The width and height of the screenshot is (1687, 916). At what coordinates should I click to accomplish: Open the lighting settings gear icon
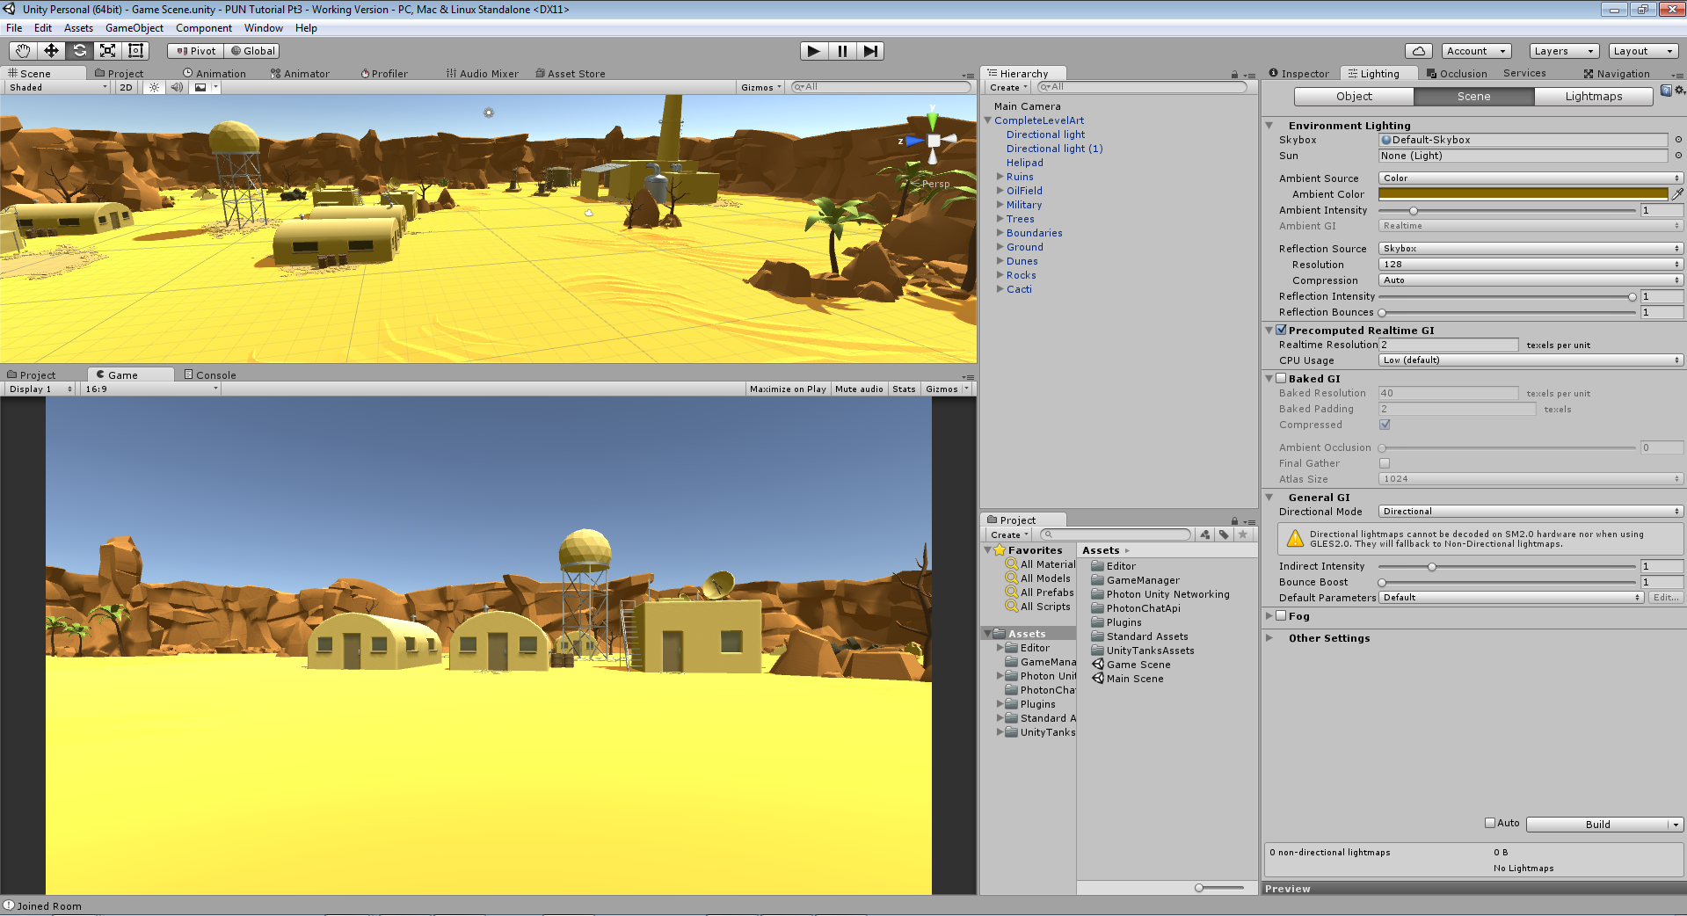click(x=1679, y=91)
